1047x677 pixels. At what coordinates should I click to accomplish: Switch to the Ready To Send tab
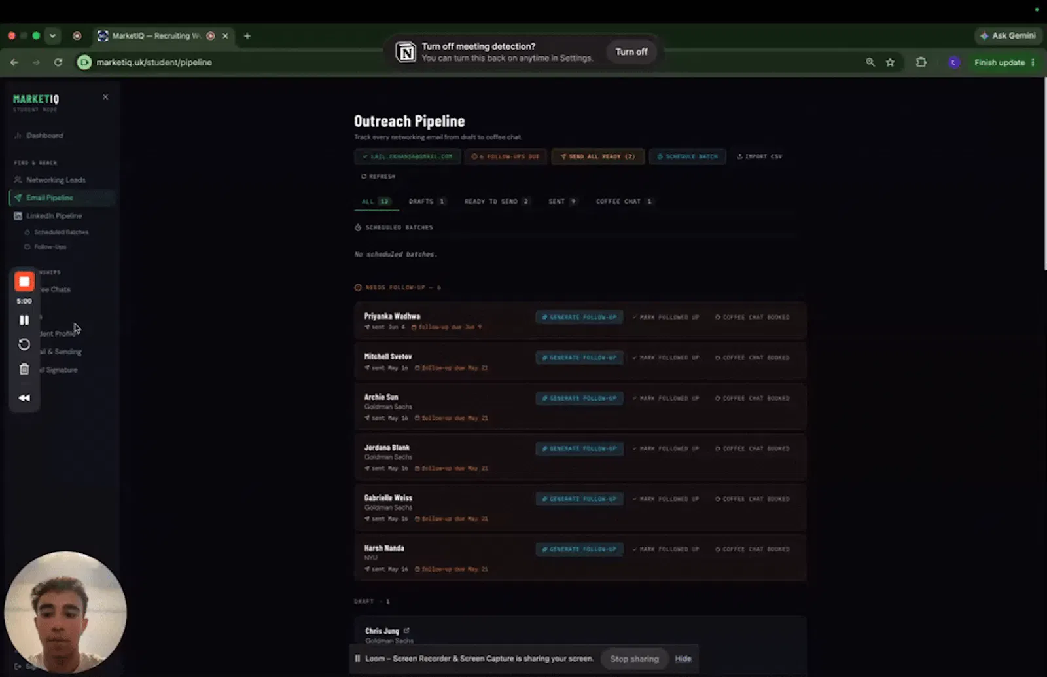click(497, 202)
